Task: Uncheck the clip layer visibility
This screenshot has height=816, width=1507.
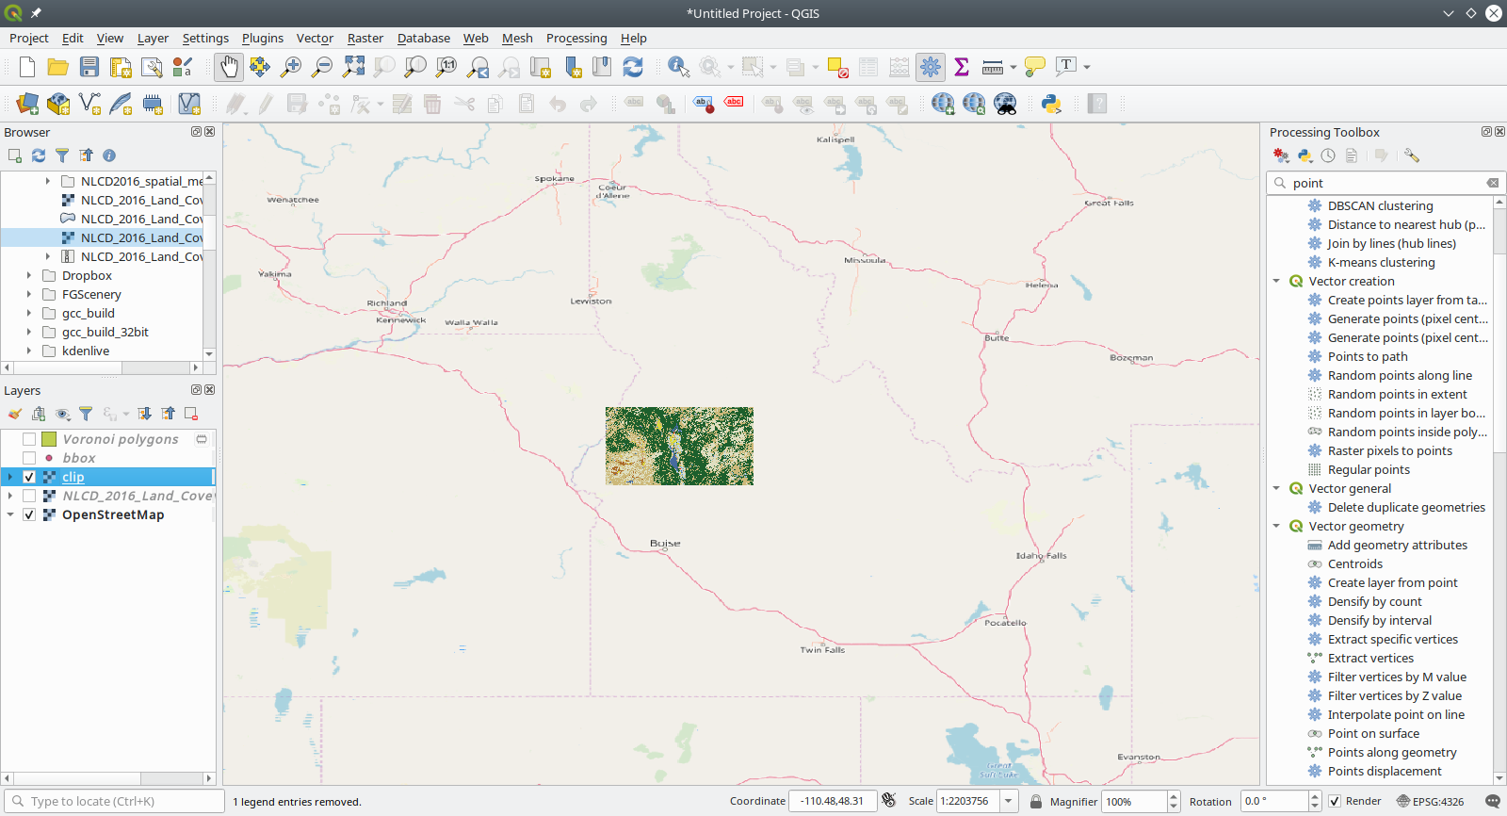Action: coord(29,477)
